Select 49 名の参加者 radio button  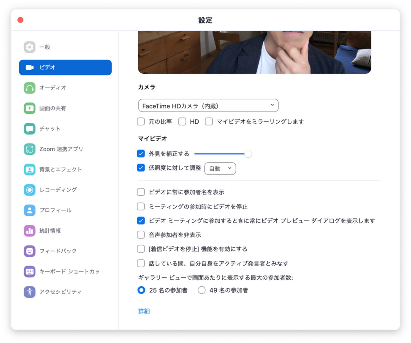[201, 290]
